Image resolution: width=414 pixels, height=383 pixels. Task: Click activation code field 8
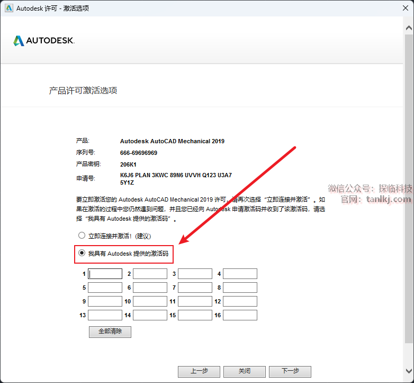tap(240, 288)
